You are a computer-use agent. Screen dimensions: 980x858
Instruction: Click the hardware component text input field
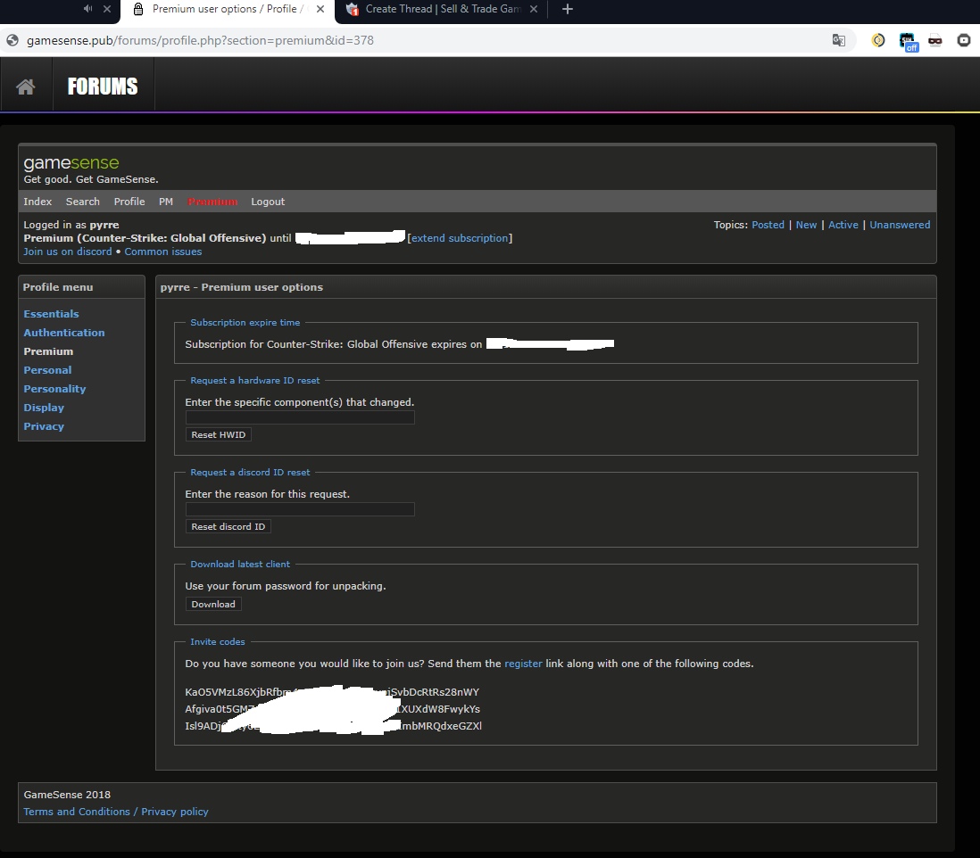(x=299, y=417)
